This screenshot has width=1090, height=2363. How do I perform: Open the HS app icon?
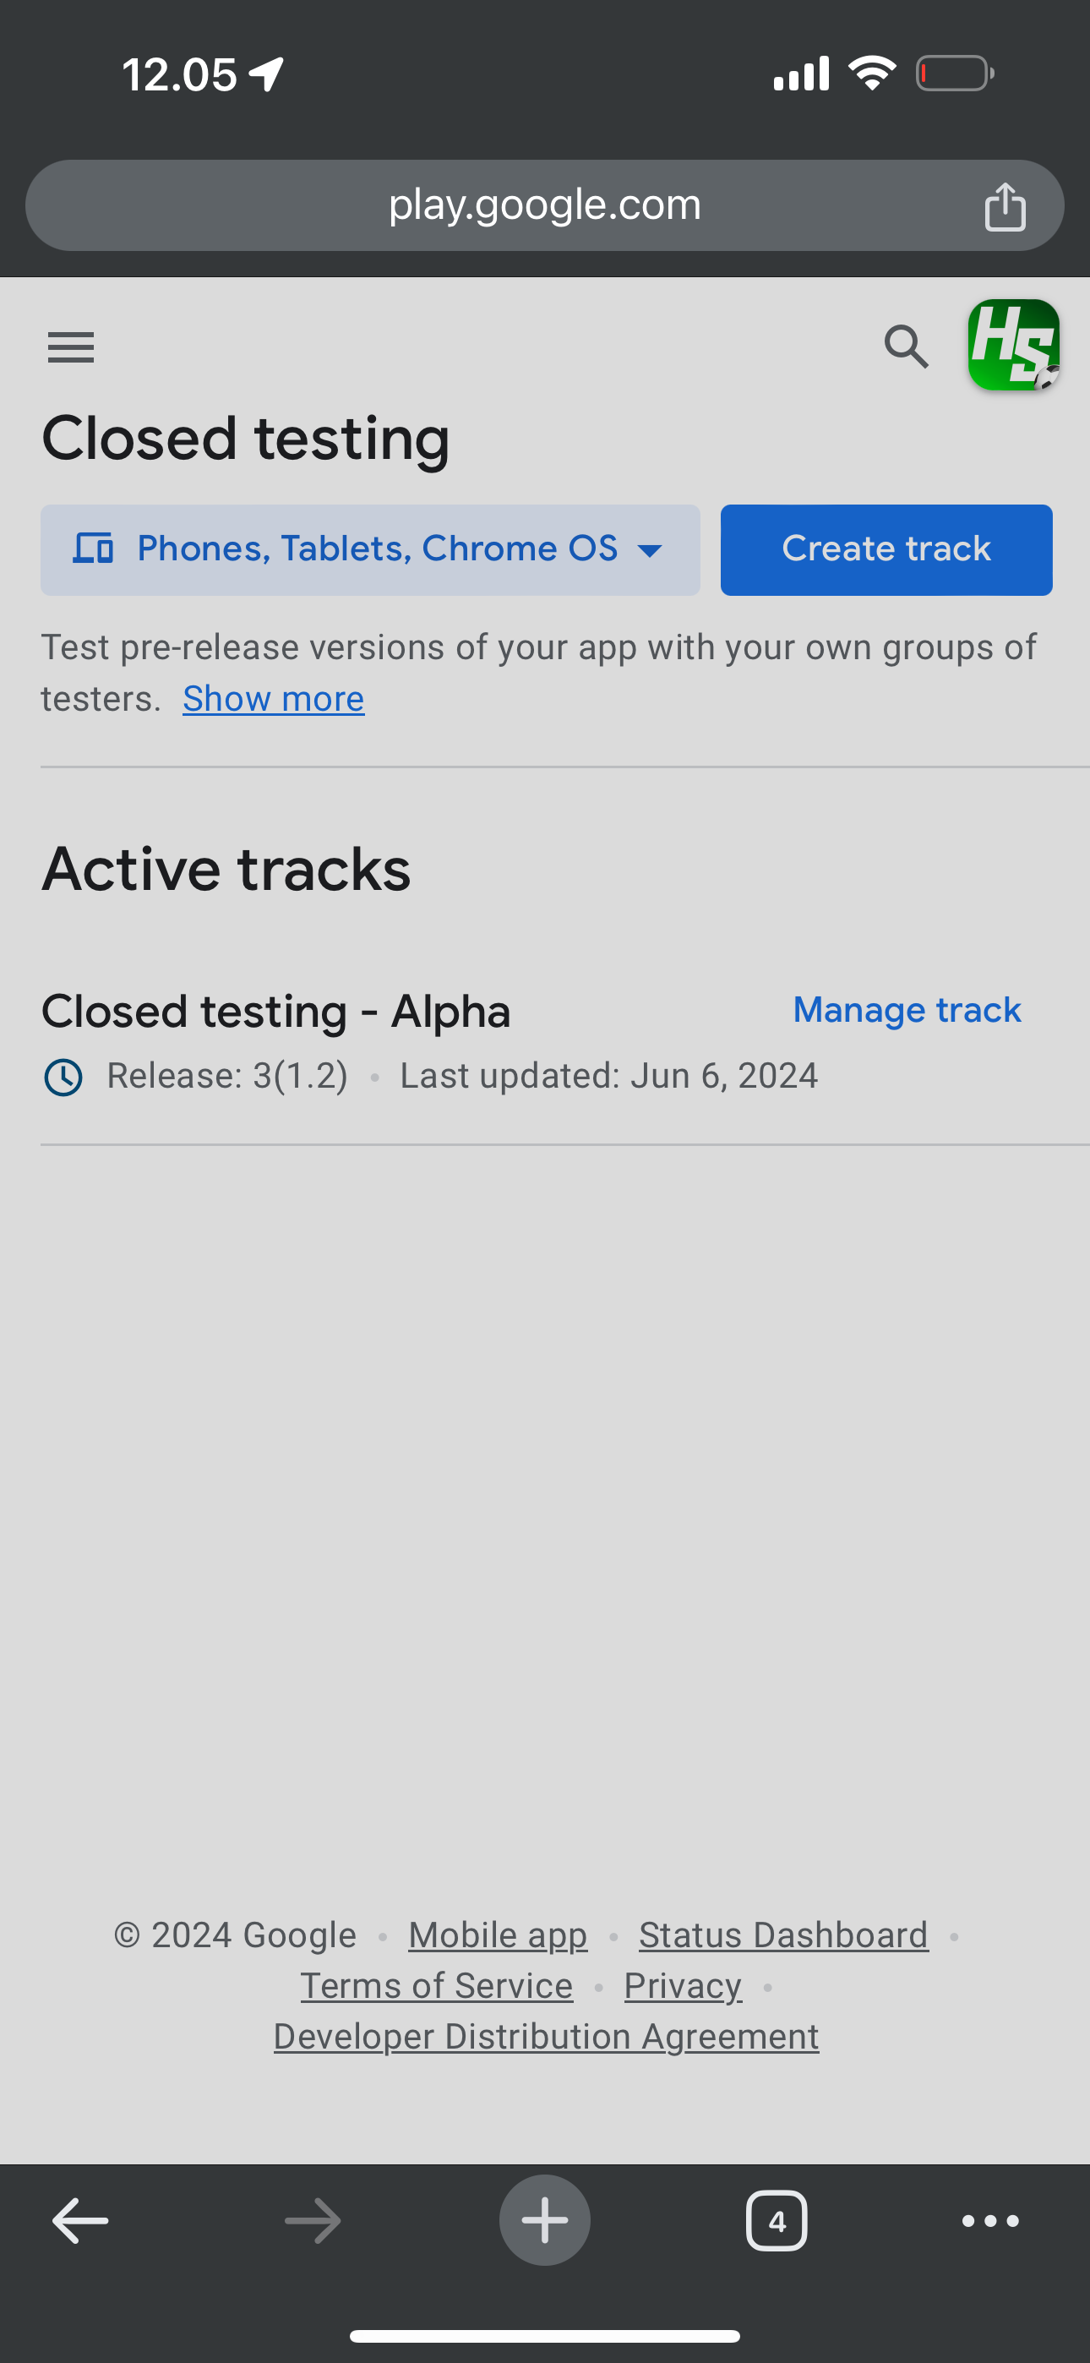1013,345
